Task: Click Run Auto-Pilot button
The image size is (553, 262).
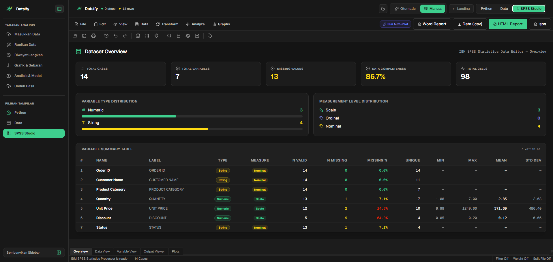Action: (395, 24)
